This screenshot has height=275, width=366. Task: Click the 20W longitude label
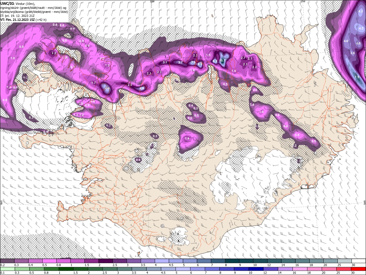152,1
